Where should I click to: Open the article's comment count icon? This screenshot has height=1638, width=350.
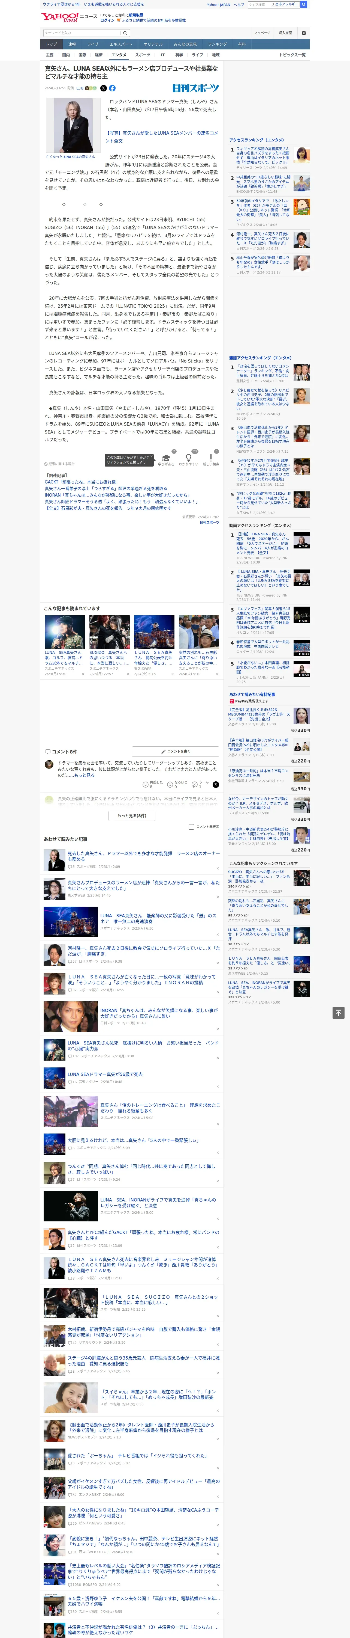[80, 88]
